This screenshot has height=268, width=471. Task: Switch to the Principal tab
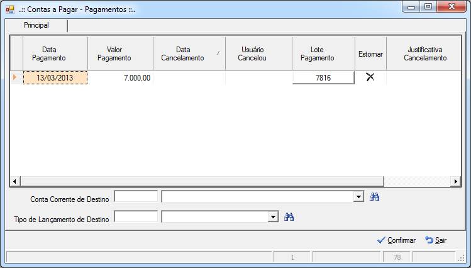click(36, 25)
